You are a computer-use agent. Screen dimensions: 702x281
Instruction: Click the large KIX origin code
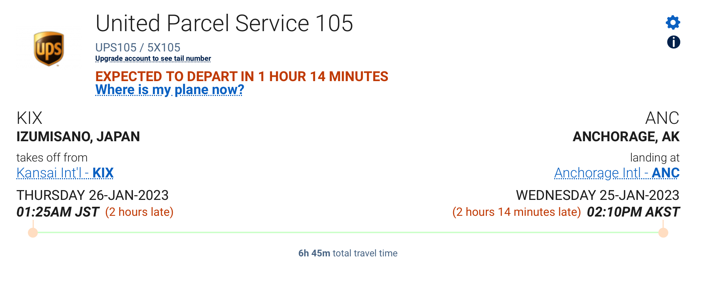29,118
